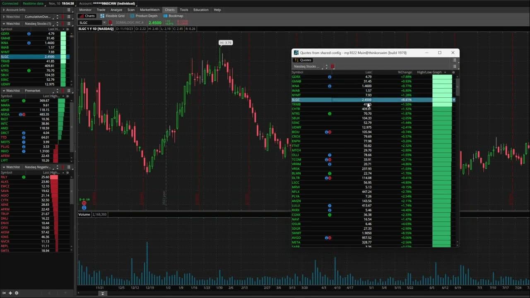The height and width of the screenshot is (298, 530).
Task: Open Tools tab
Action: click(184, 10)
